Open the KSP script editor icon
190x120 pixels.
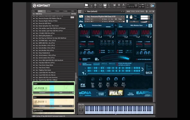[147, 12]
